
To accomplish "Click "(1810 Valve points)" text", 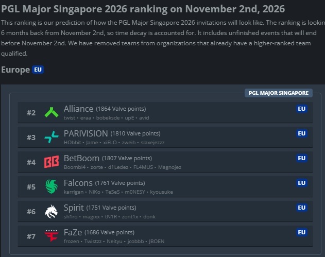I will click(x=135, y=133).
